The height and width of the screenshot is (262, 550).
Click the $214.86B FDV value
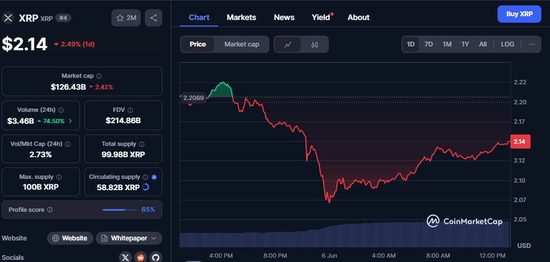(x=123, y=121)
